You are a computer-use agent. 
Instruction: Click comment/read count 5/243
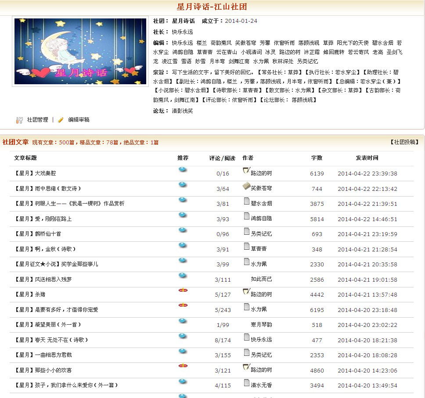click(223, 310)
